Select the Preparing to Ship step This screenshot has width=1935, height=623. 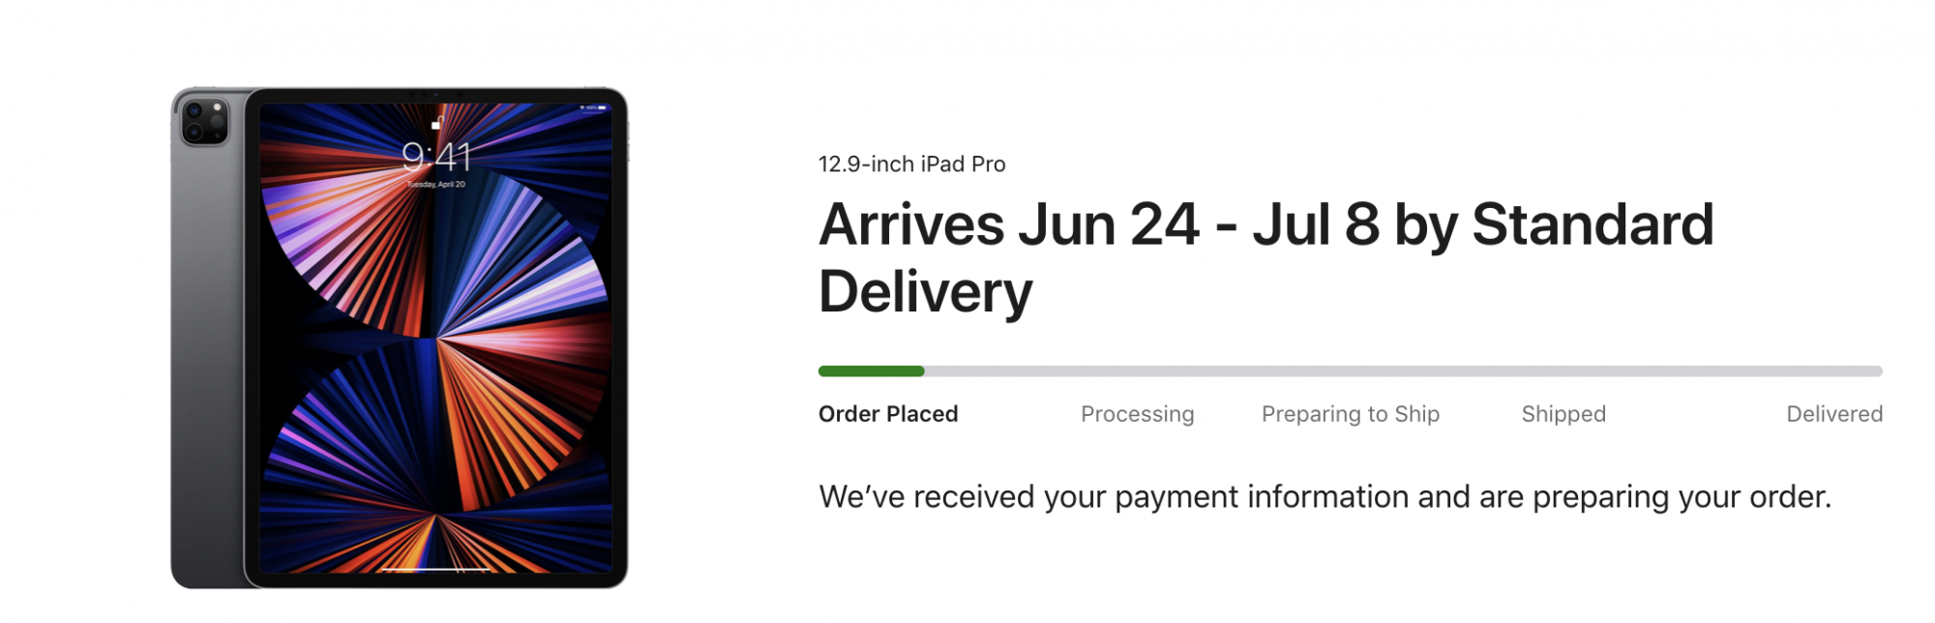coord(1351,414)
